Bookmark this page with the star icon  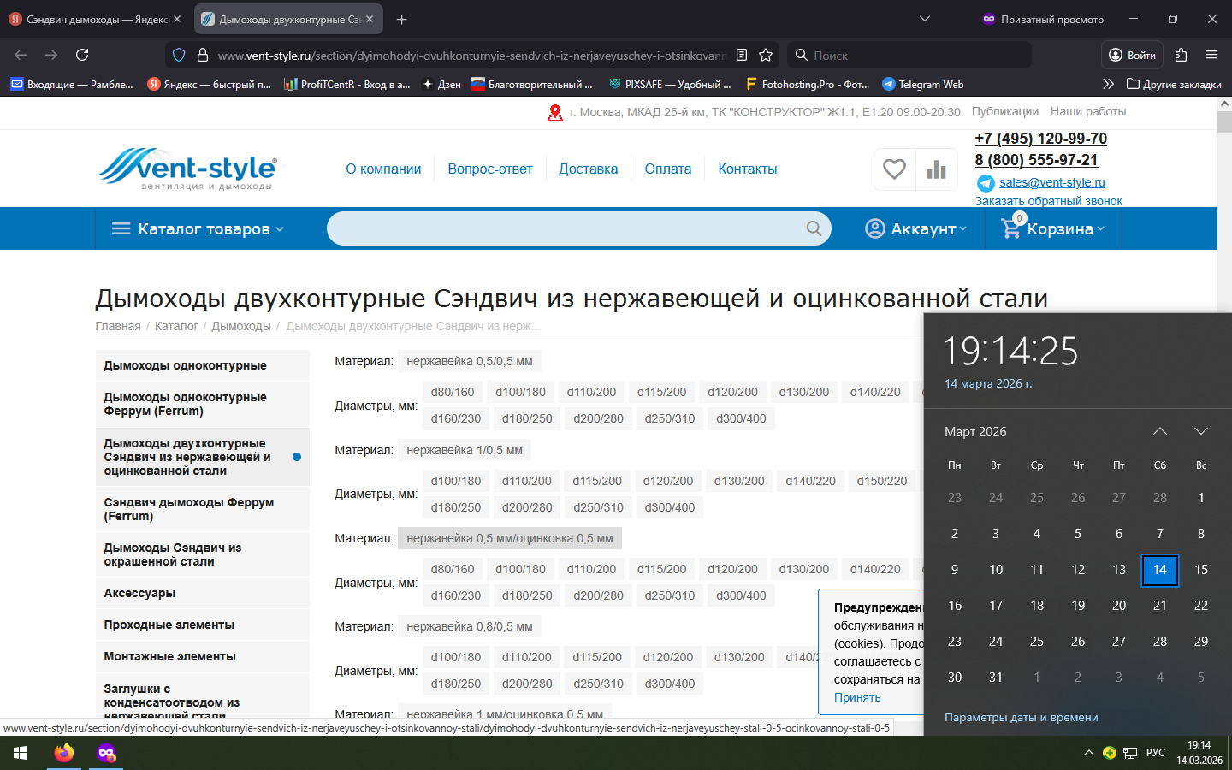pos(766,55)
